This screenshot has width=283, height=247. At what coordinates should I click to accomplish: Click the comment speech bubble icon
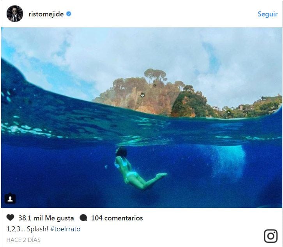coord(83,218)
